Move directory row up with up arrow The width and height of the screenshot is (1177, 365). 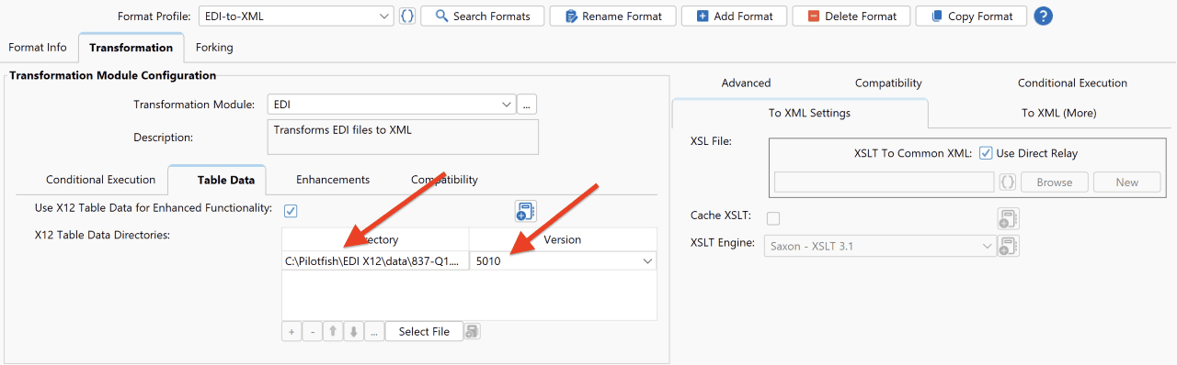[x=333, y=331]
